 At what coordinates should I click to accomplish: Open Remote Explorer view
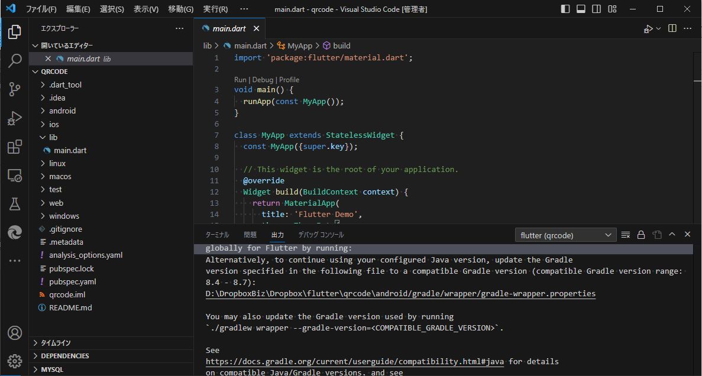(x=15, y=176)
